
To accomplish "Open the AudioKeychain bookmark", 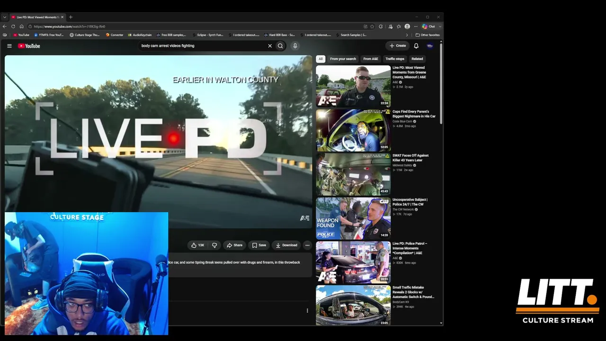I will click(x=140, y=35).
